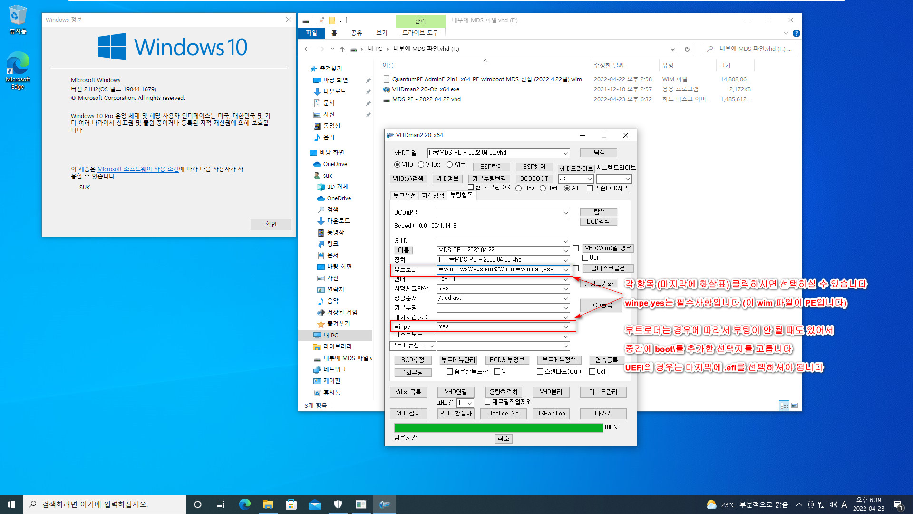Switch to VHDman taskbar icon
This screenshot has height=514, width=913.
click(384, 504)
